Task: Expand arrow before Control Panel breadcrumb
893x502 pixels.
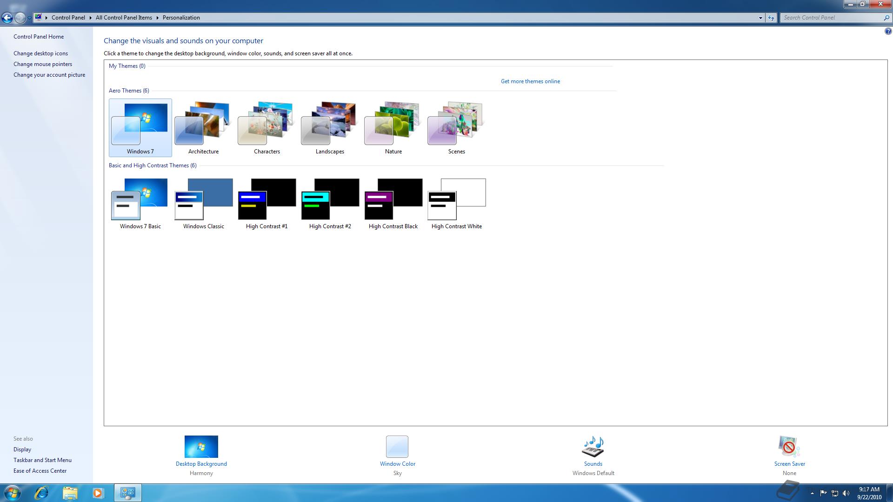Action: tap(47, 18)
